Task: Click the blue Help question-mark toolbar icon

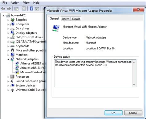Action: (x=31, y=9)
